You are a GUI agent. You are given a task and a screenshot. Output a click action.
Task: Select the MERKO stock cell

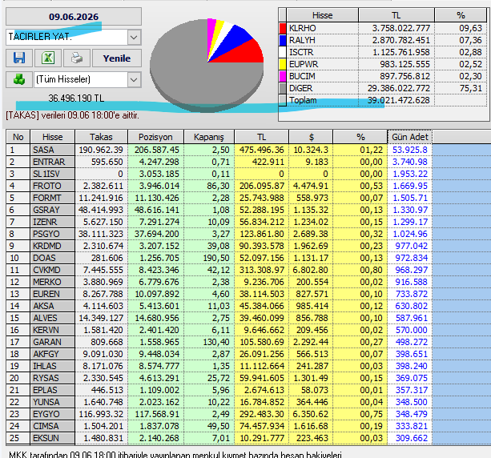point(53,282)
